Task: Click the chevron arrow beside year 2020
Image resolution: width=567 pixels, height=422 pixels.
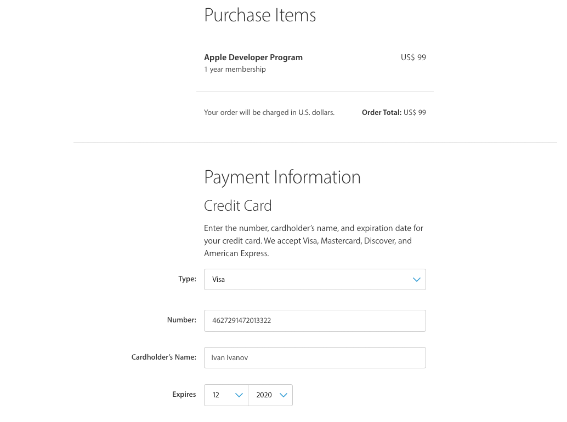Action: click(x=283, y=395)
